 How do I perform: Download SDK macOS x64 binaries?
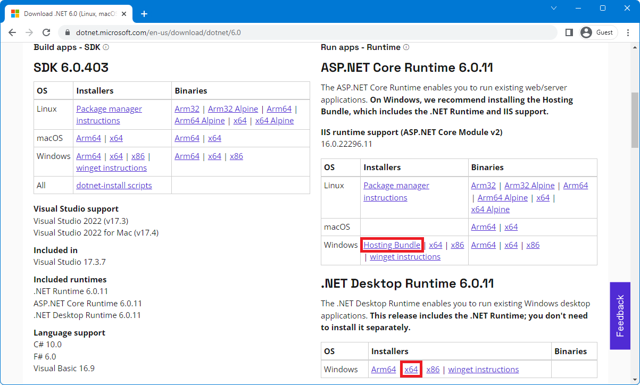click(214, 138)
